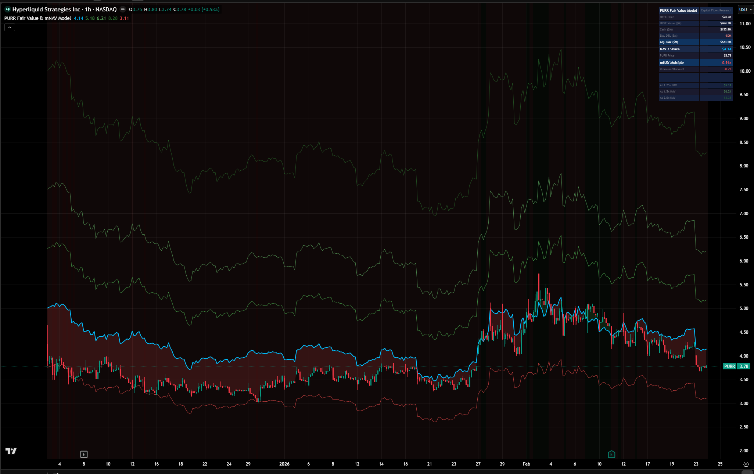Viewport: 754px width, 474px height.
Task: Click the Feb label on the time axis
Action: click(526, 464)
